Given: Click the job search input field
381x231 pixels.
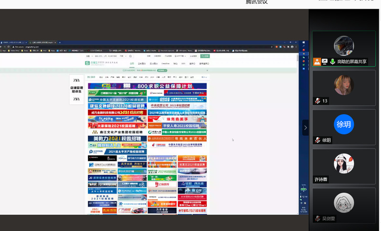Looking at the screenshot, I should (106, 56).
